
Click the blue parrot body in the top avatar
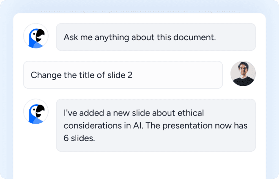point(33,41)
